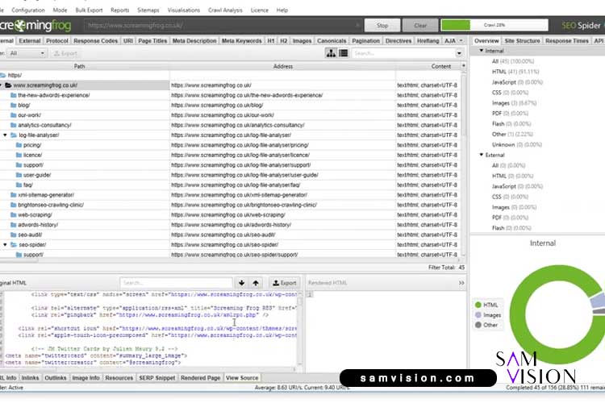Click the crawl progress bar
605x403 pixels.
click(494, 25)
